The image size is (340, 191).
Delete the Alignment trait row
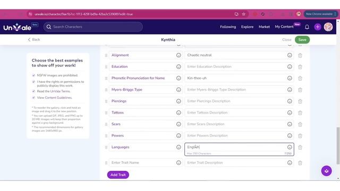(300, 55)
